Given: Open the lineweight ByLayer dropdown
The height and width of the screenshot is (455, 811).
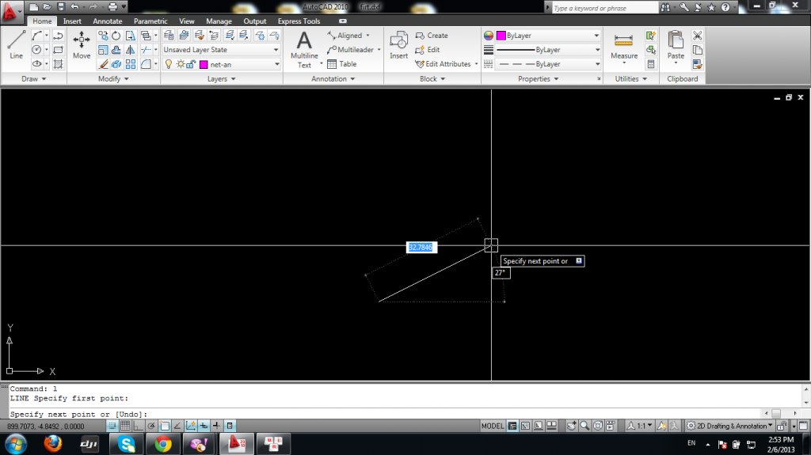Looking at the screenshot, I should point(548,50).
